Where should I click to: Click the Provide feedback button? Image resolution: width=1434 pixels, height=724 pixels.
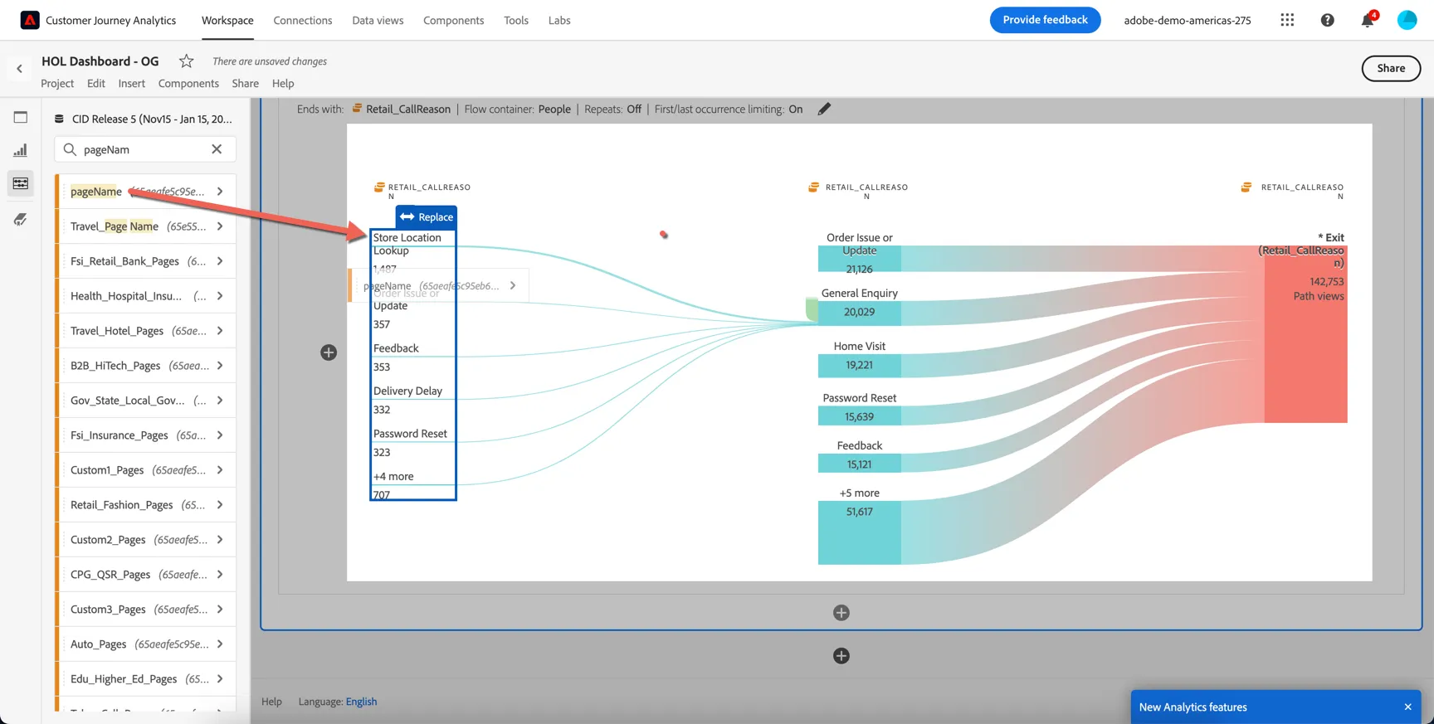click(1045, 20)
